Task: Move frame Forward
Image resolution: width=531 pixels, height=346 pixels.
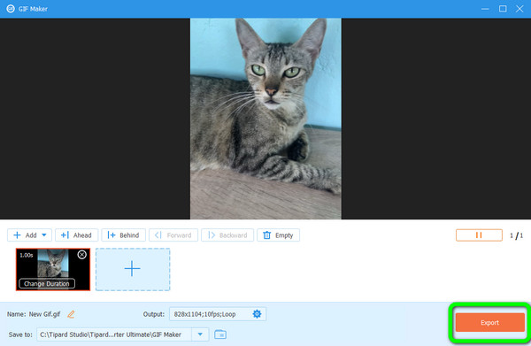Action: 173,235
